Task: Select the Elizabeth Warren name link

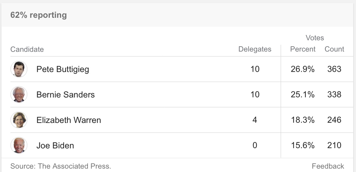Action: tap(68, 120)
